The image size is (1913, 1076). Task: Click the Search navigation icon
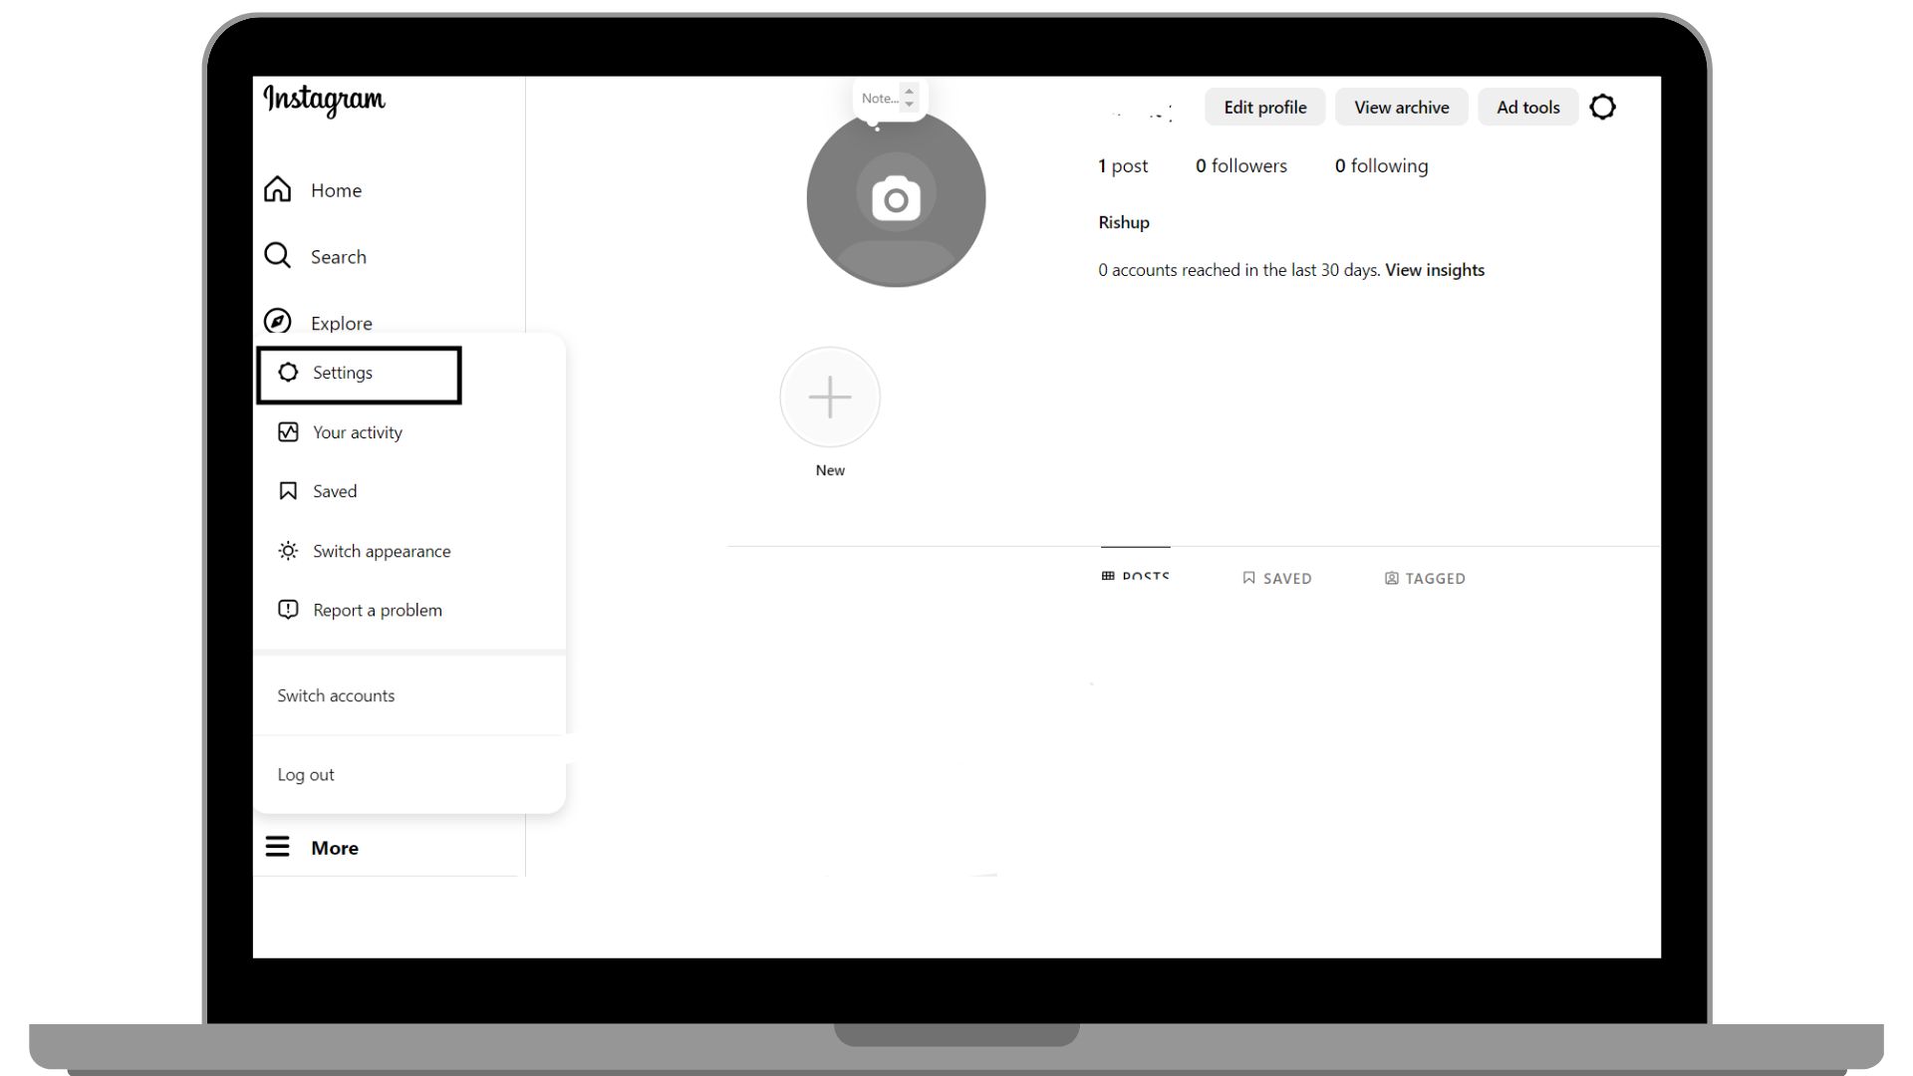pos(277,256)
